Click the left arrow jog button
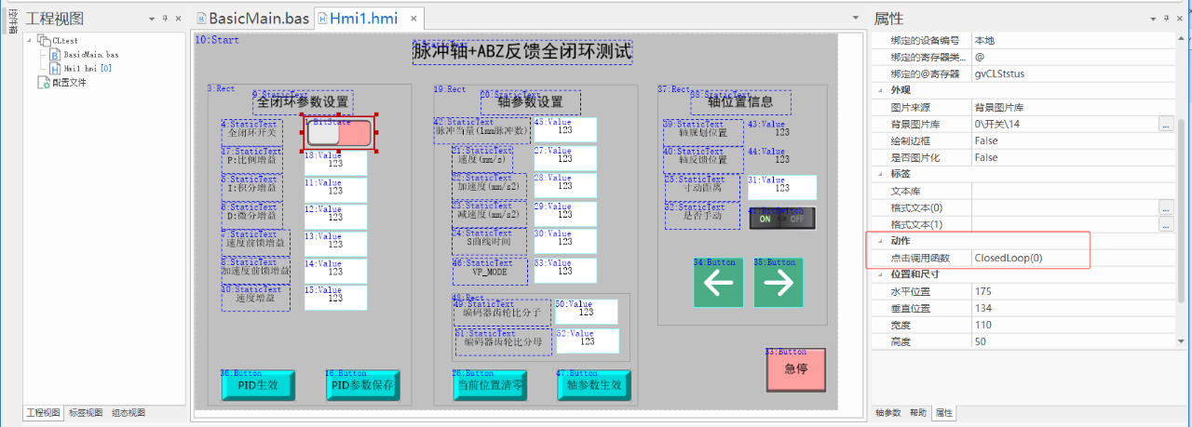This screenshot has height=427, width=1192. pos(719,283)
